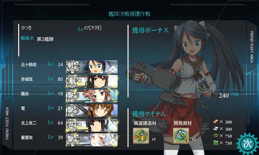The width and height of the screenshot is (259, 155).
Task: Click the 艦隊決戦援護作戦 expedition title
Action: point(129,14)
